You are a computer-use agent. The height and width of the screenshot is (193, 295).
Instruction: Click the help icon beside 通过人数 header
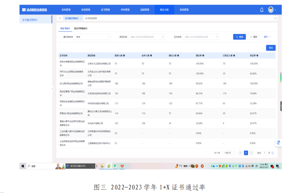pos(178,56)
